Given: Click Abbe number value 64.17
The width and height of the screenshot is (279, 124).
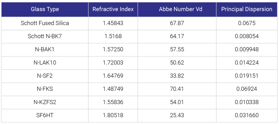Looking at the screenshot, I should pyautogui.click(x=177, y=37).
